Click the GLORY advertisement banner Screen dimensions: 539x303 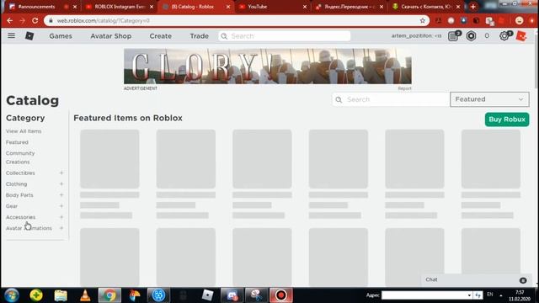click(x=268, y=66)
